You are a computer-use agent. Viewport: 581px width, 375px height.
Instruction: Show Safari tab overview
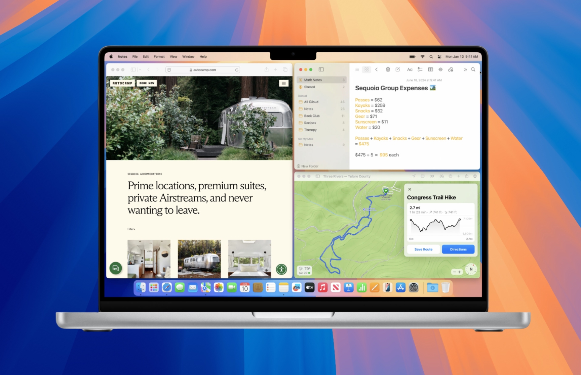pyautogui.click(x=285, y=69)
